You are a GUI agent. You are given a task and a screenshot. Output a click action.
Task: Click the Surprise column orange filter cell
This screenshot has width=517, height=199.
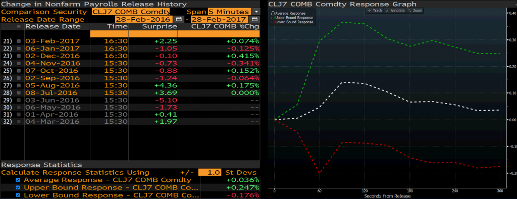153,34
